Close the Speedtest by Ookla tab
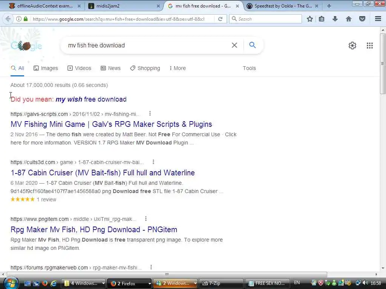Viewport: 386px width, 289px height. (317, 6)
